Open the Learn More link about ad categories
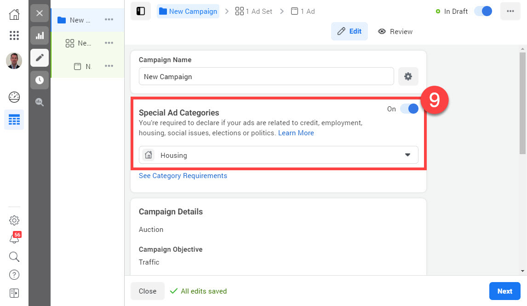Screen dimensions: 527x306 point(296,133)
